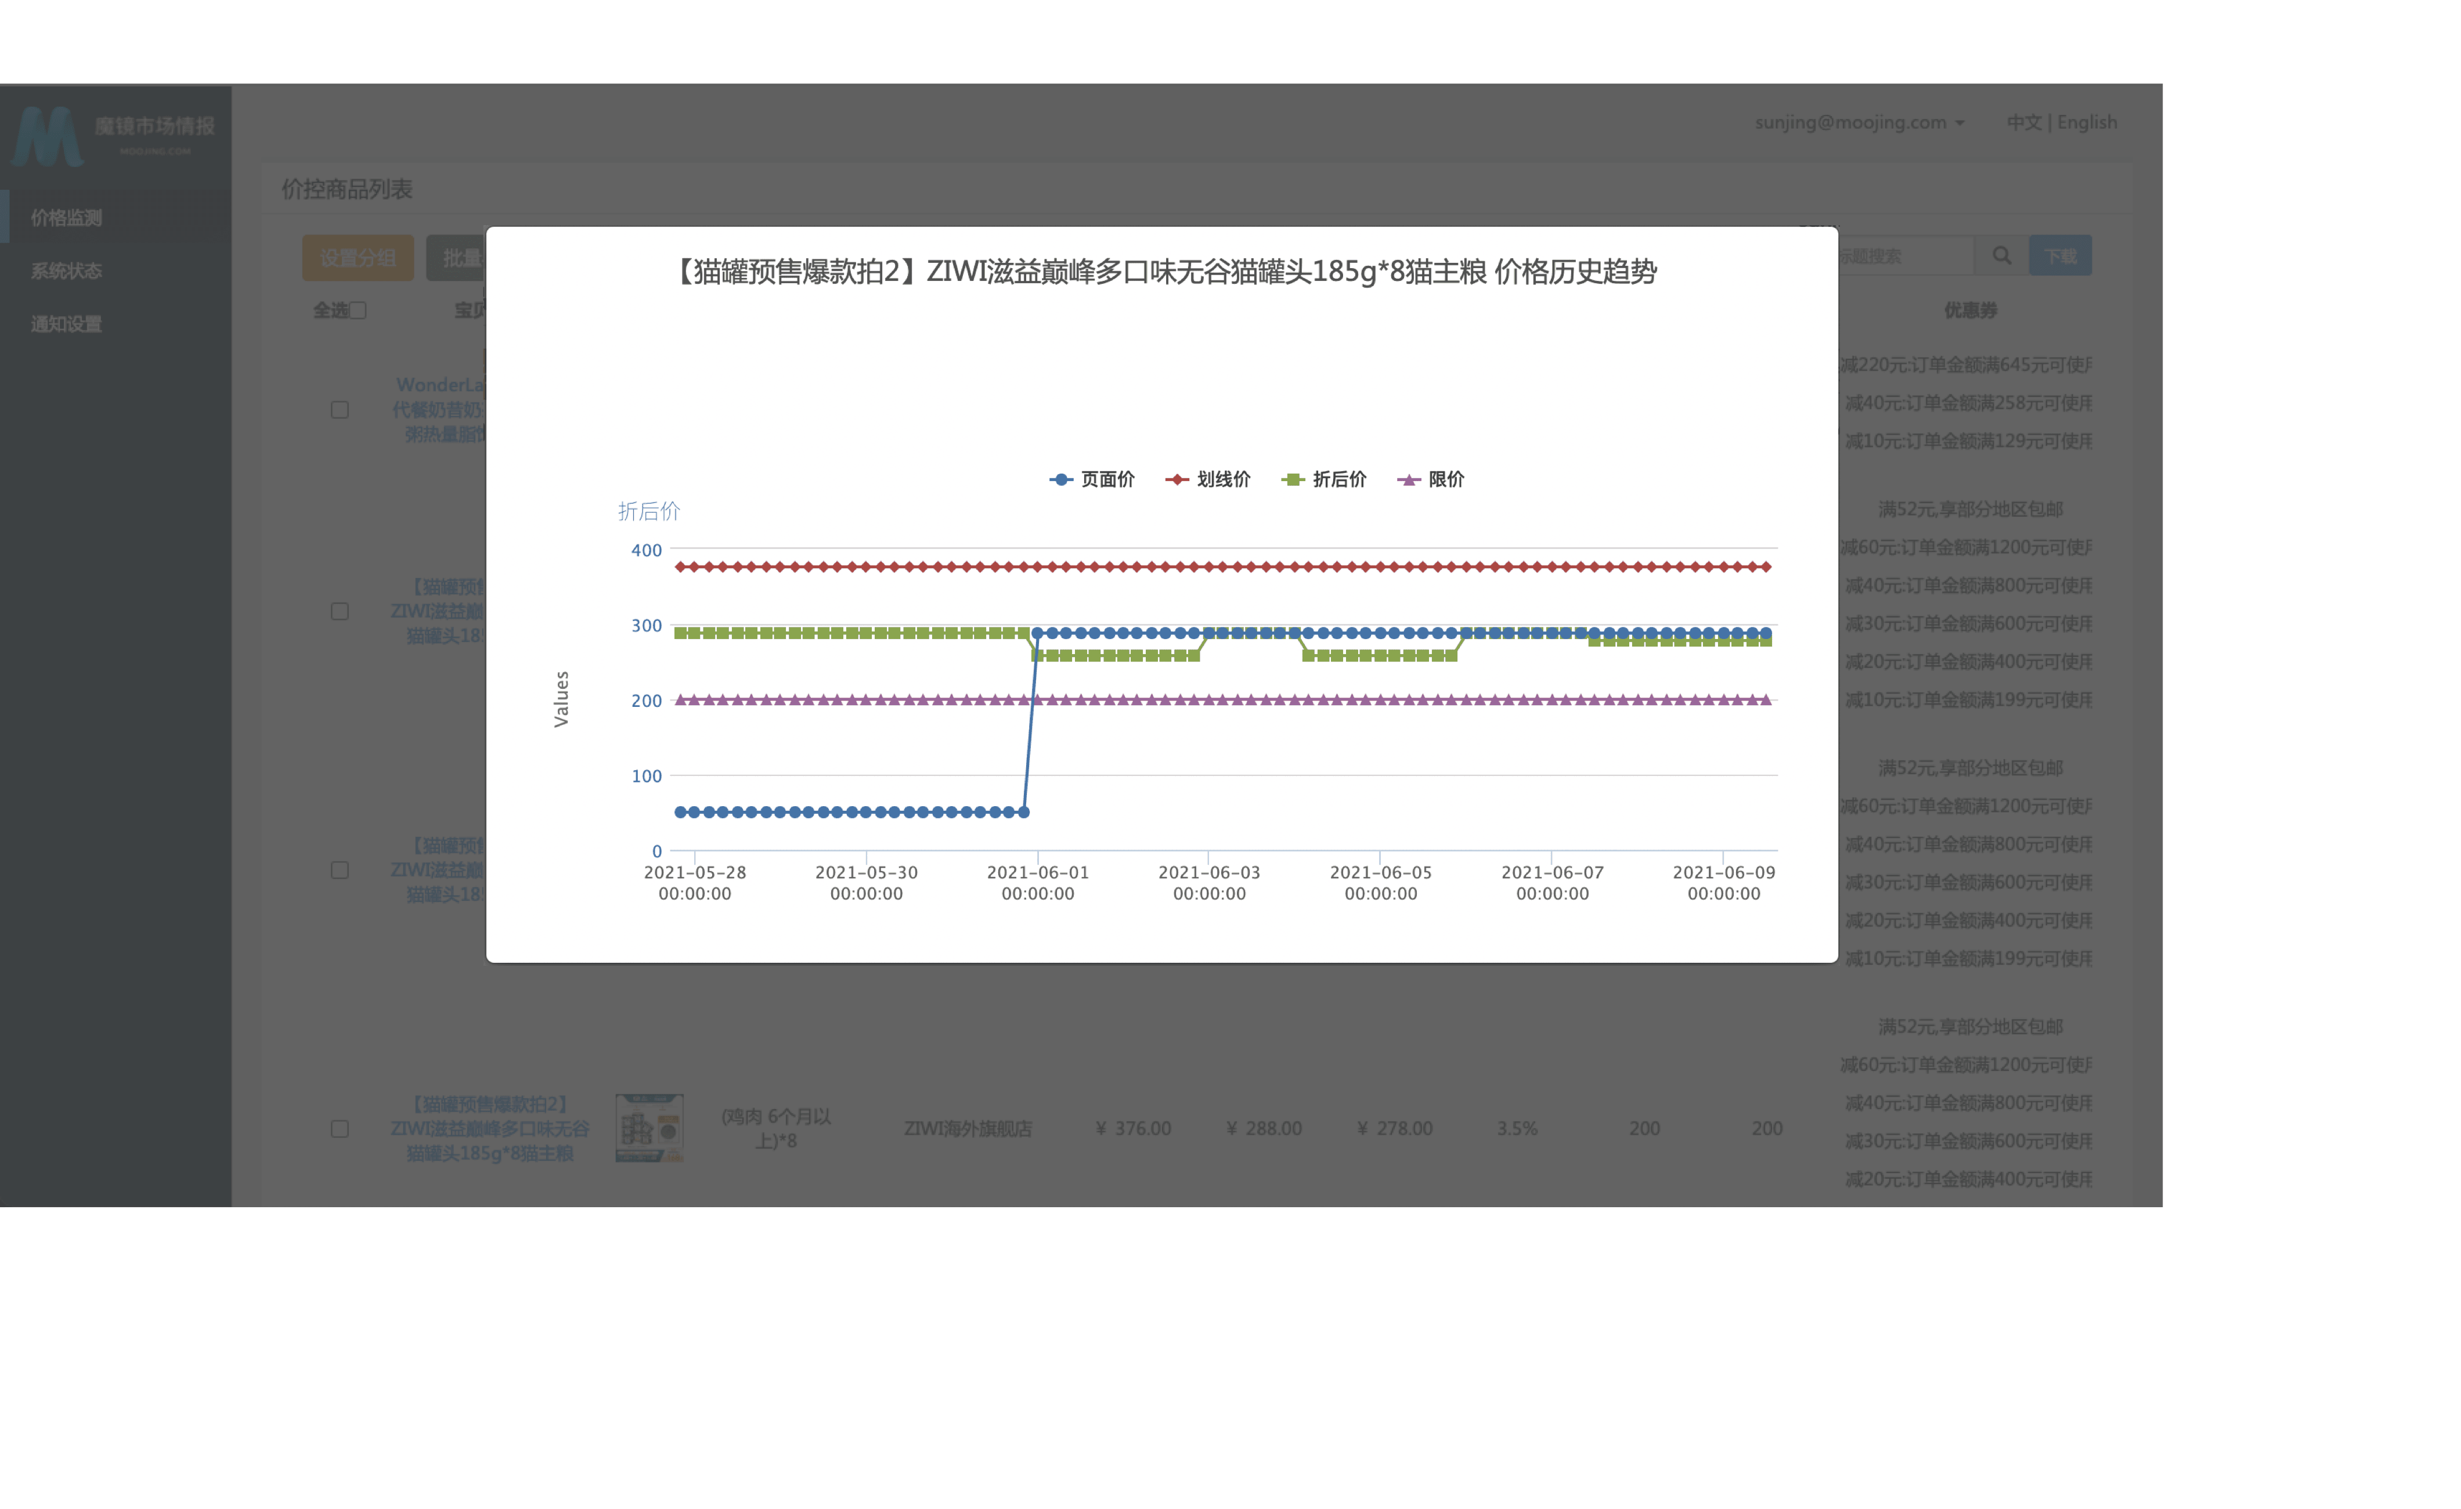This screenshot has height=1509, width=2461.
Task: Click the search magnifier icon
Action: point(2001,256)
